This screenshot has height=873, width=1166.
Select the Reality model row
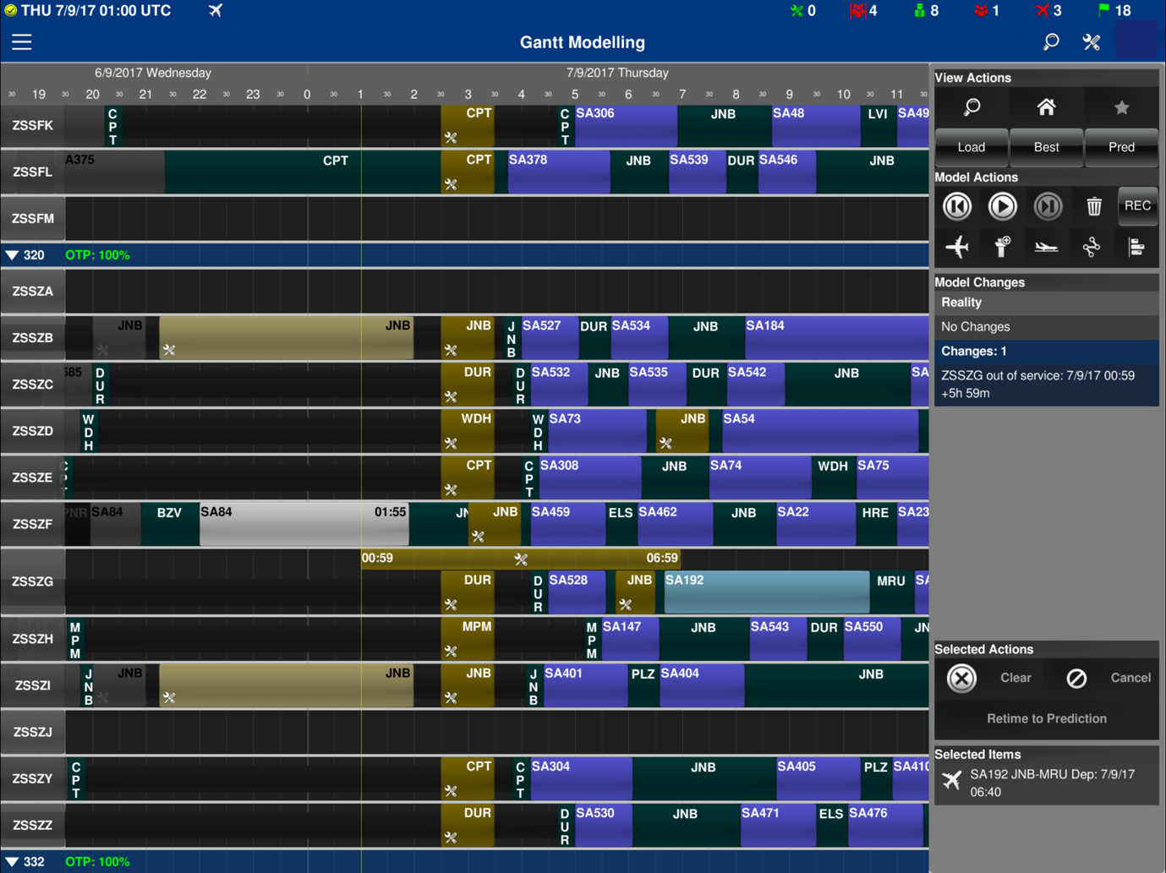coord(1046,303)
